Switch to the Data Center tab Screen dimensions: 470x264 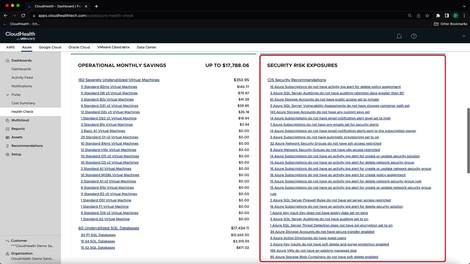coord(147,47)
